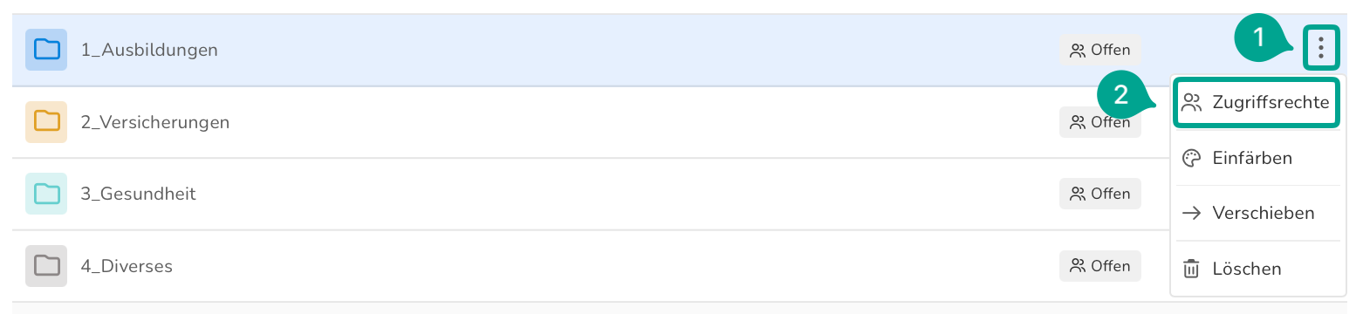Click the Offen badge on 1_Ausbildungen

(x=1100, y=50)
